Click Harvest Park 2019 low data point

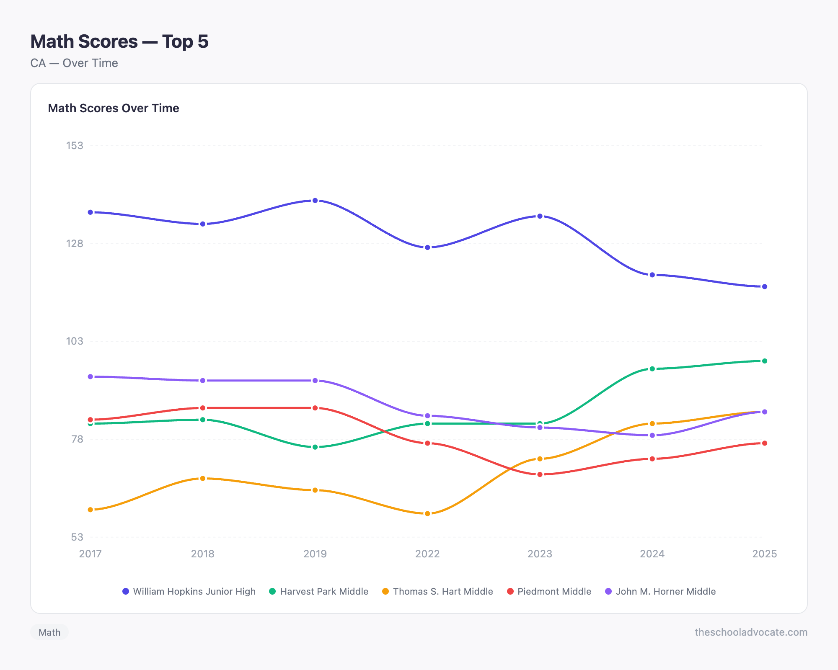point(315,447)
